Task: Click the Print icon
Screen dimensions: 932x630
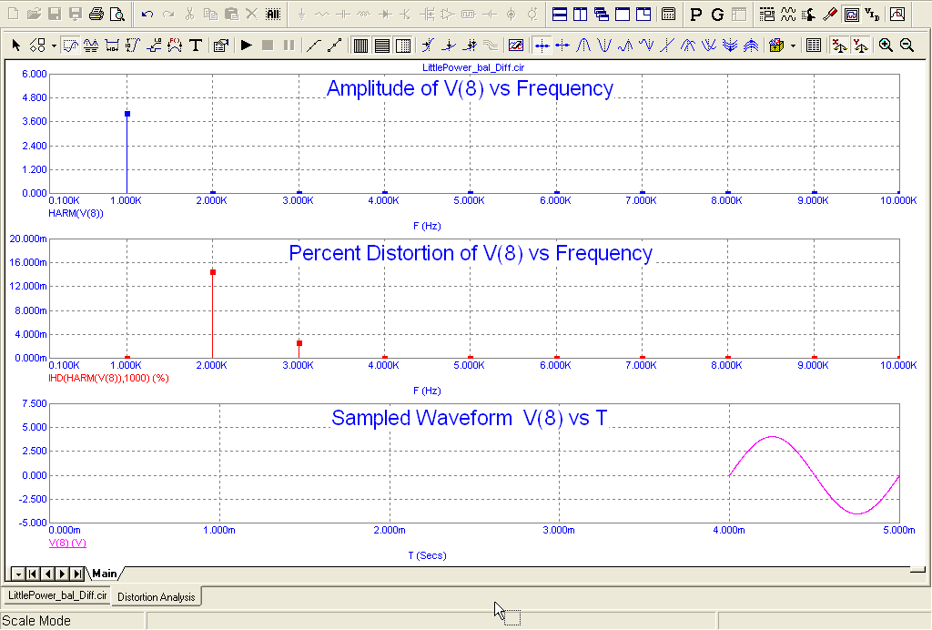Action: click(96, 14)
